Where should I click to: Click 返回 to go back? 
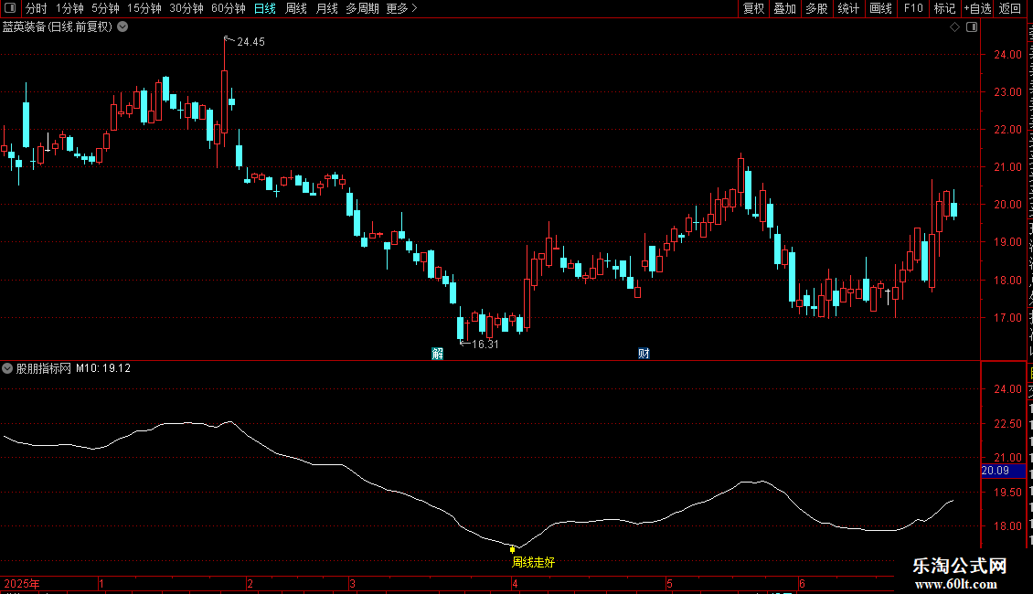(x=1009, y=8)
